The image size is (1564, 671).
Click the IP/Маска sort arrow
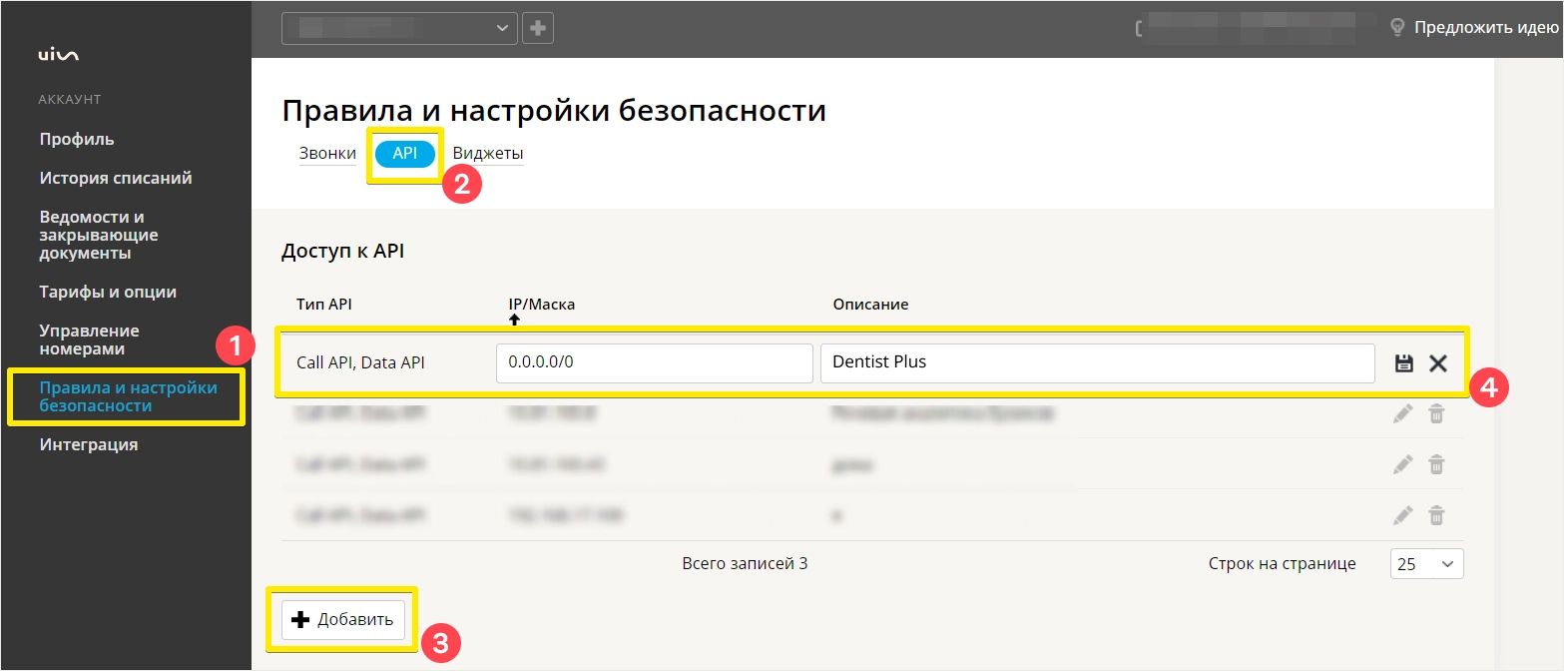pos(515,320)
